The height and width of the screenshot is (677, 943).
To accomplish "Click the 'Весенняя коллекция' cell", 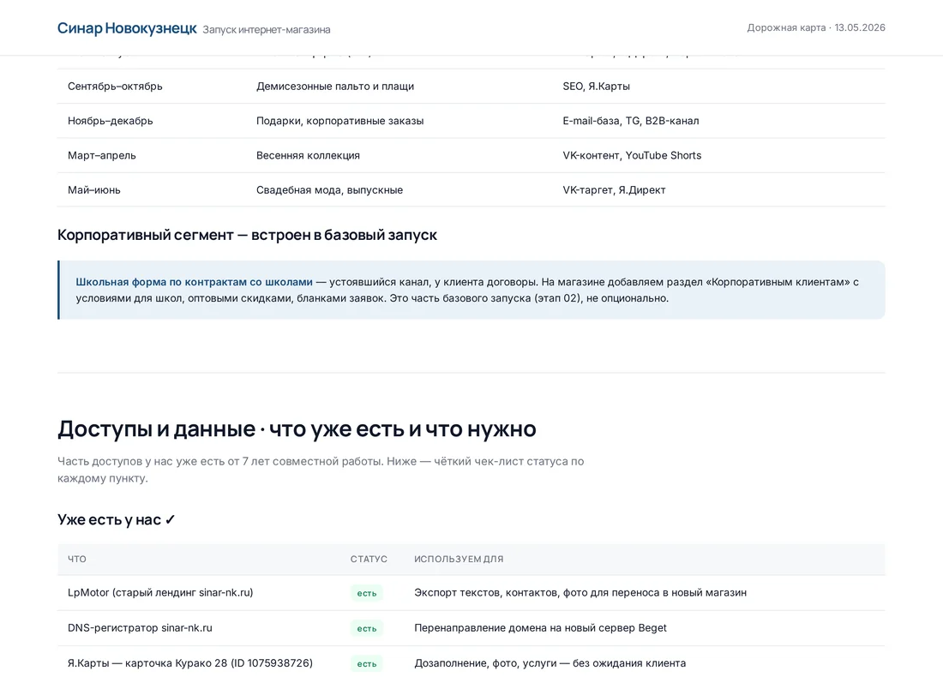I will click(x=308, y=155).
